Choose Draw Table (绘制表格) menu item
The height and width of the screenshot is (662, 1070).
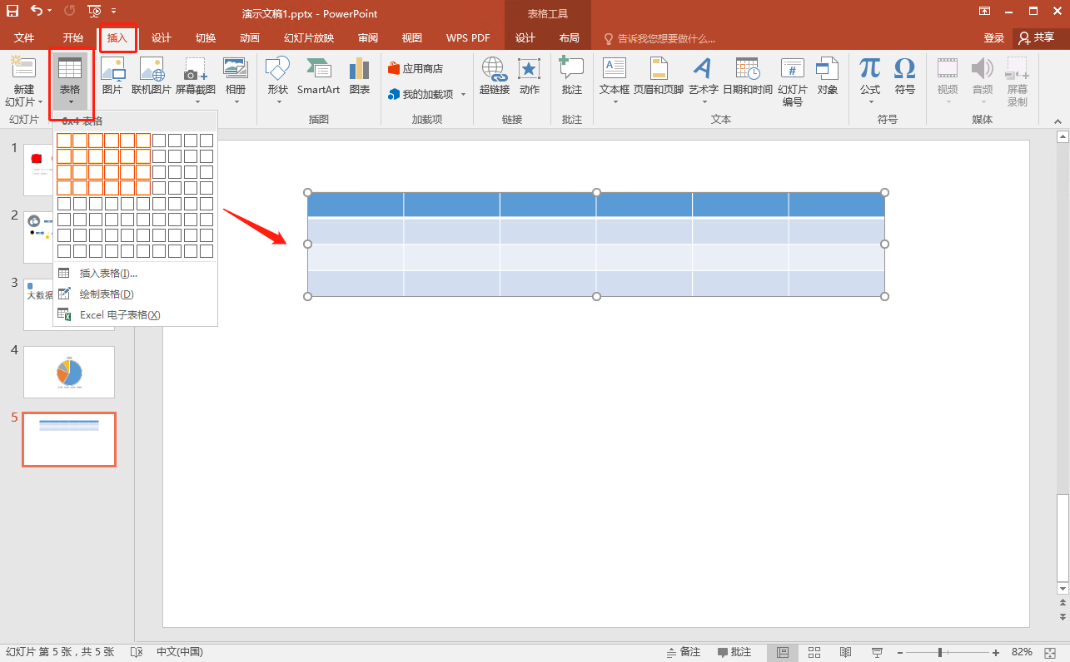135,294
